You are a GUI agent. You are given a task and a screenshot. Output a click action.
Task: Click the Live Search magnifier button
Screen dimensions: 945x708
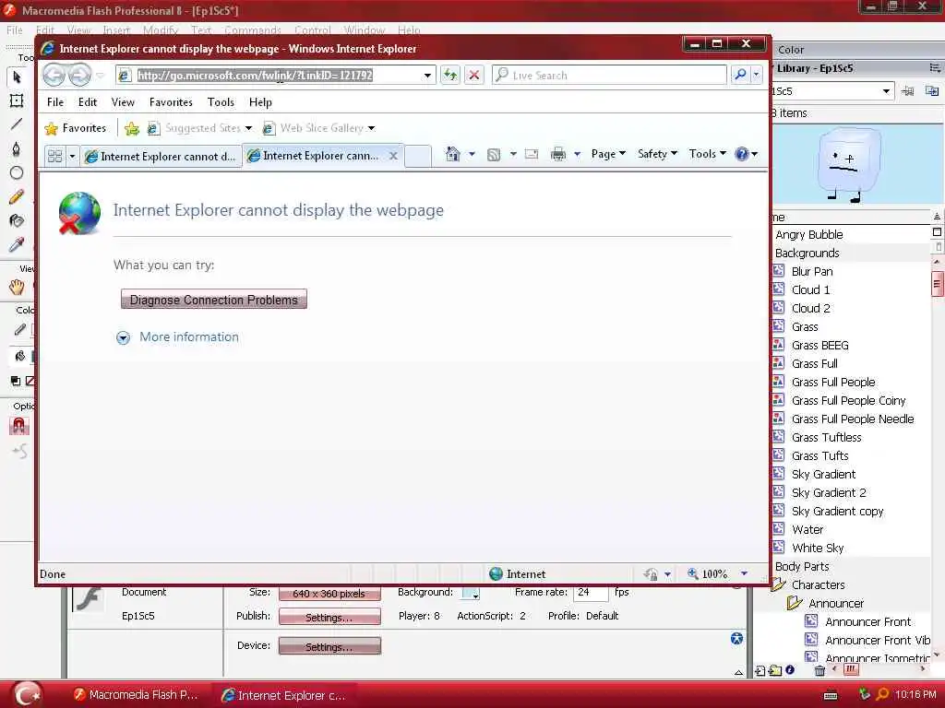pyautogui.click(x=741, y=75)
